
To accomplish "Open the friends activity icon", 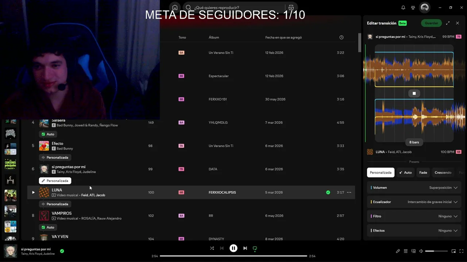I will pos(413,8).
